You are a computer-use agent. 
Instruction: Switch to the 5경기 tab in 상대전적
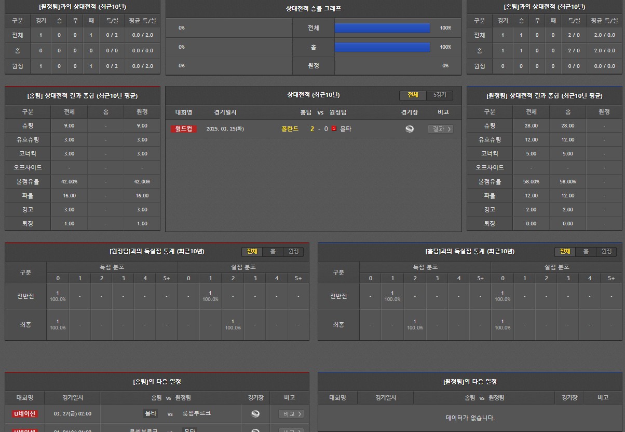440,95
